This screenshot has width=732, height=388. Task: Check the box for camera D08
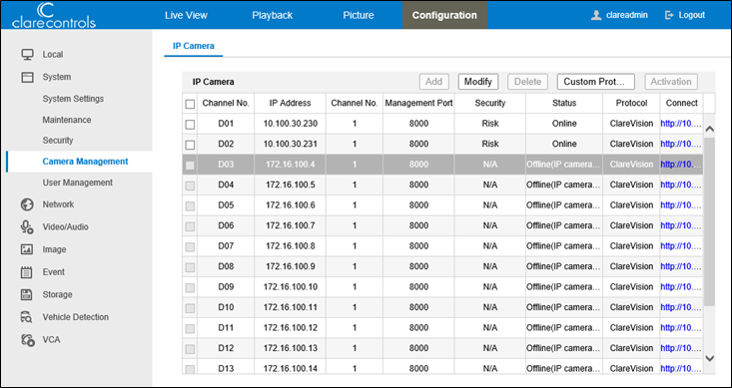click(x=190, y=267)
